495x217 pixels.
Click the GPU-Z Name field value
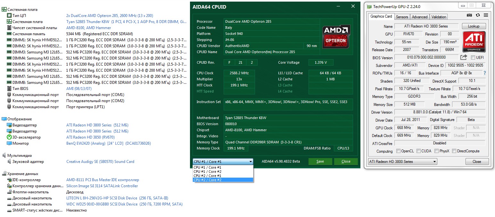pos(426,26)
